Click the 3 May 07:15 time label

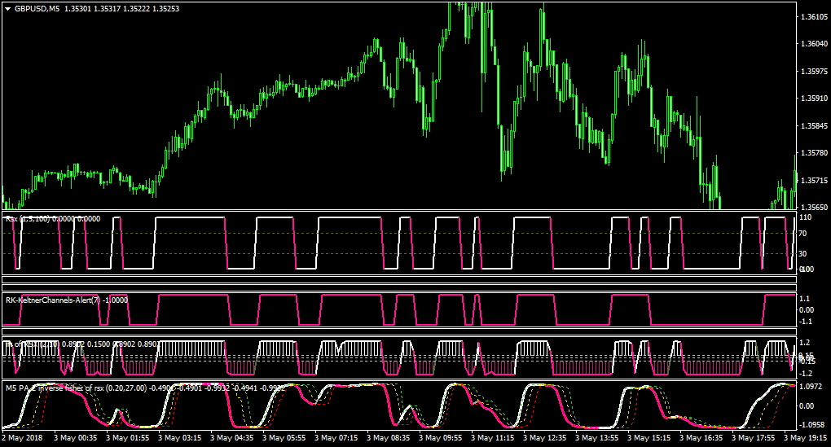coord(336,438)
